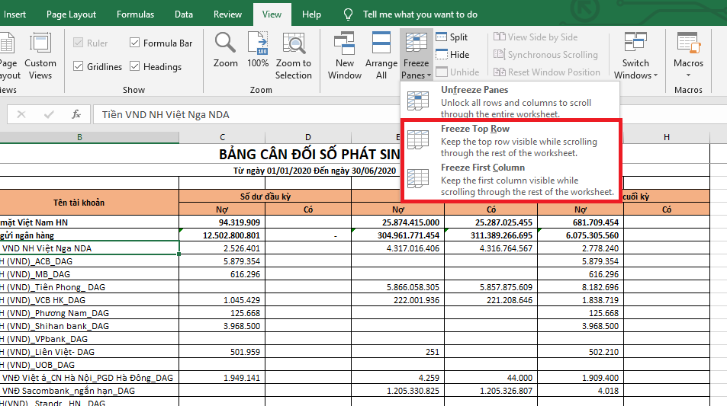Toggle the Formula Bar checkbox
The image size is (727, 406).
pyautogui.click(x=135, y=43)
